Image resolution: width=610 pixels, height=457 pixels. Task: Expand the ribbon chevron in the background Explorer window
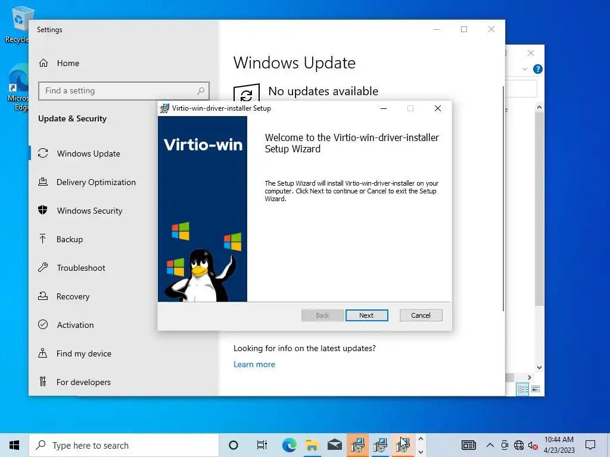[x=525, y=69]
